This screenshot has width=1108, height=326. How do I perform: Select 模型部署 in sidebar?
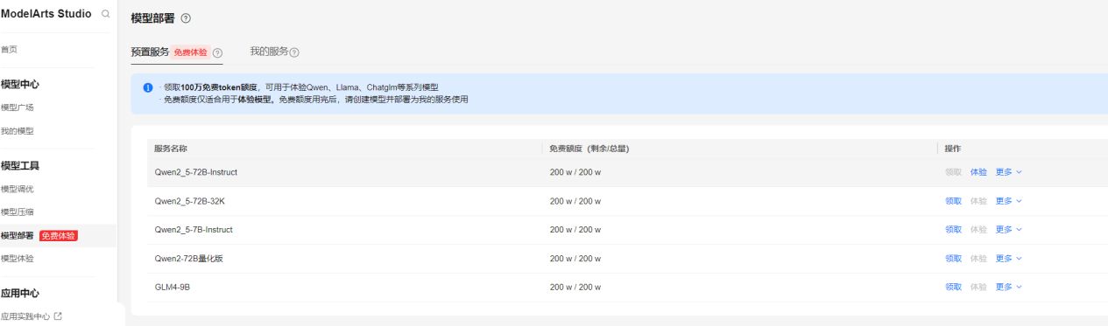click(18, 235)
